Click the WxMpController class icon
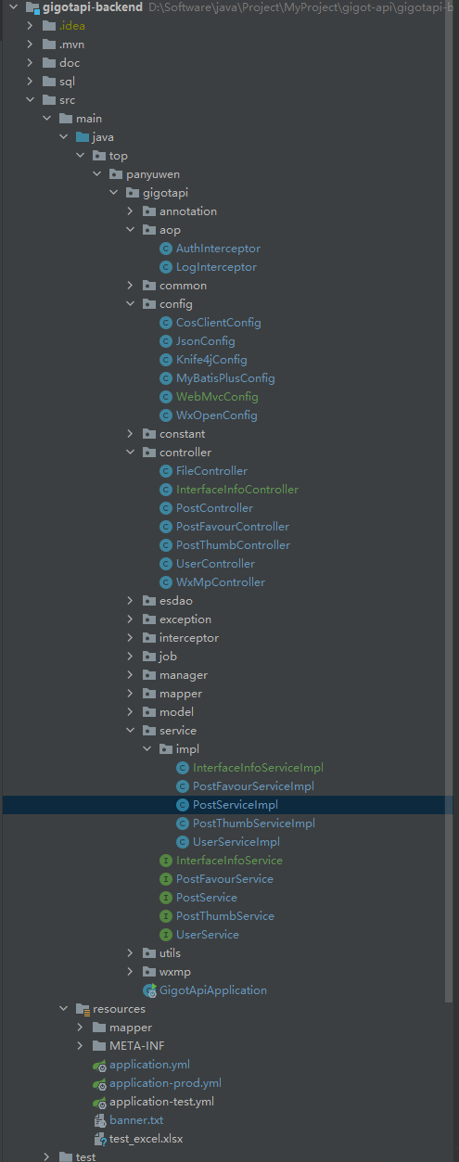The image size is (459, 1162). [166, 582]
